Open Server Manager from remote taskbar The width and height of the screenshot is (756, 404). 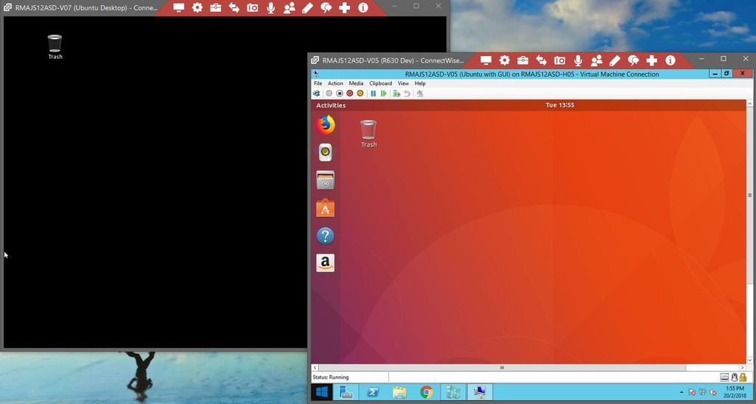(346, 392)
